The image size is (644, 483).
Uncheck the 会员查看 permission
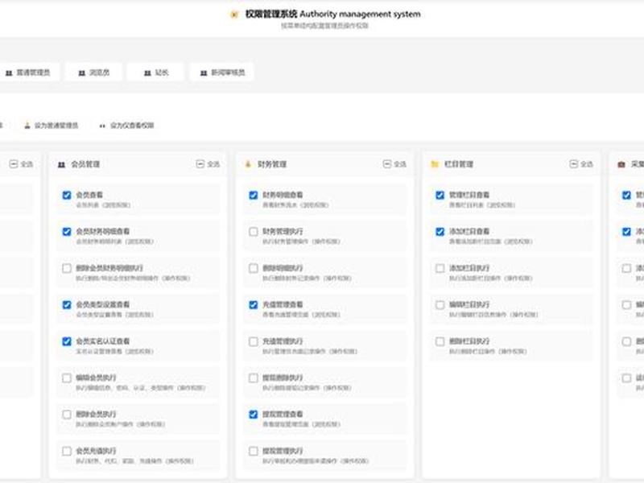pos(67,195)
